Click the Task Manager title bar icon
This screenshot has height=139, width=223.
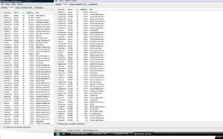tap(1, 1)
